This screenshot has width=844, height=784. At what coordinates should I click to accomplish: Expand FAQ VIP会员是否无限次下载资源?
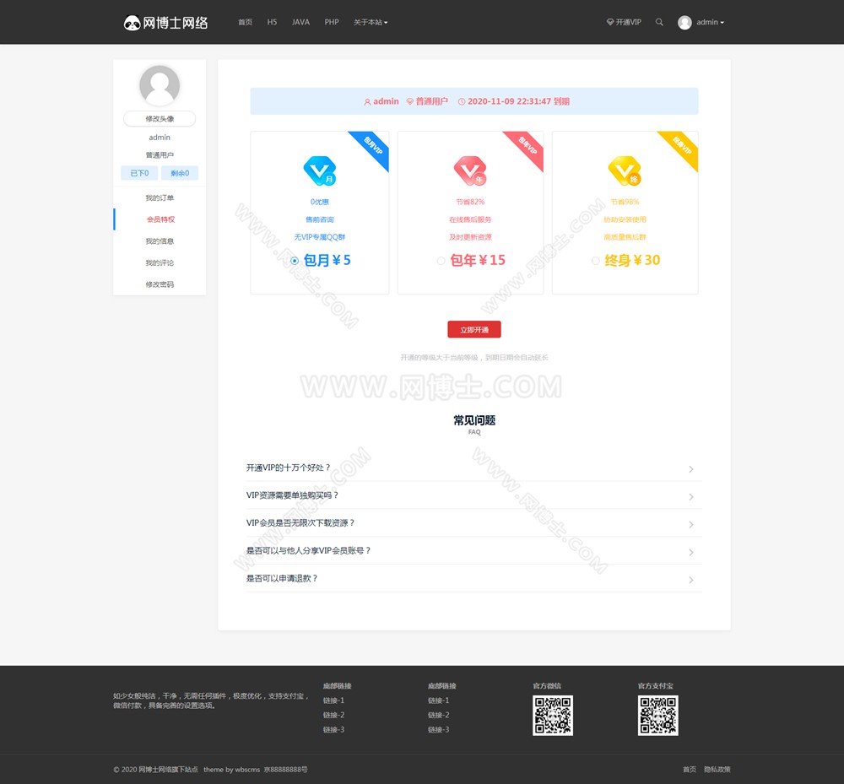tap(473, 523)
